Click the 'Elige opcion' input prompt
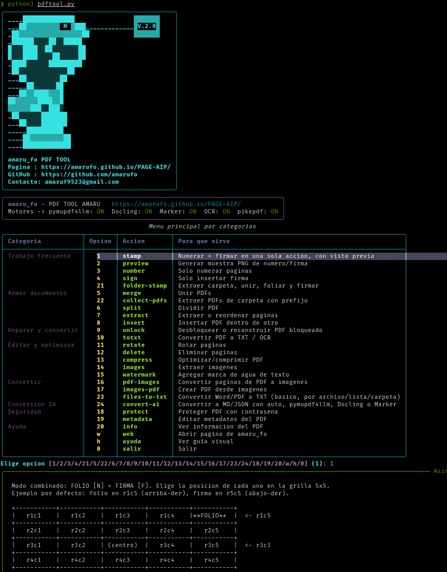 click(167, 463)
